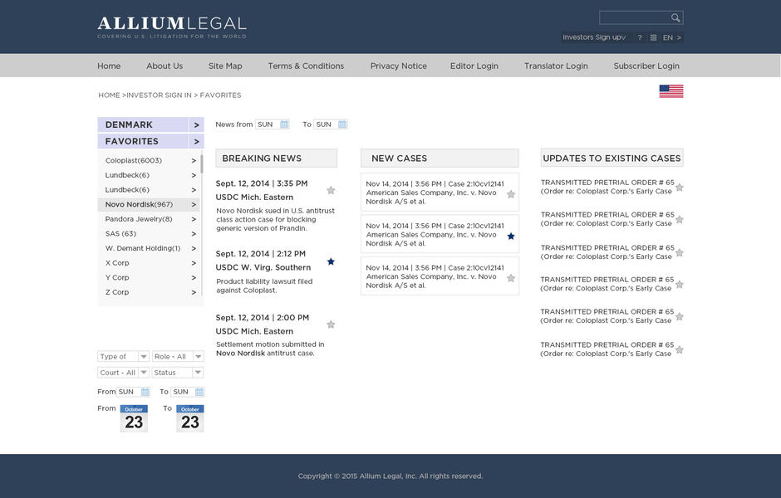Open Privacy Notice
This screenshot has height=498, width=781.
(399, 66)
